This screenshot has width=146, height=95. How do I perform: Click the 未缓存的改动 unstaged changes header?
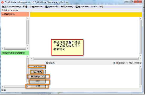(15, 14)
